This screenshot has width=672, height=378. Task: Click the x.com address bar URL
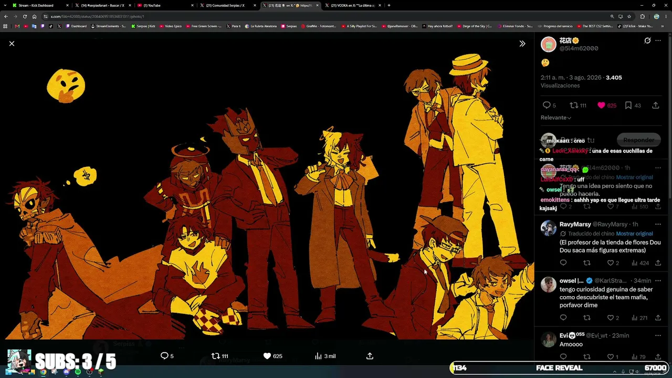(x=97, y=16)
